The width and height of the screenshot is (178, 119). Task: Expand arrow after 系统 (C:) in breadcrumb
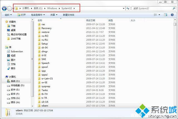point(45,8)
